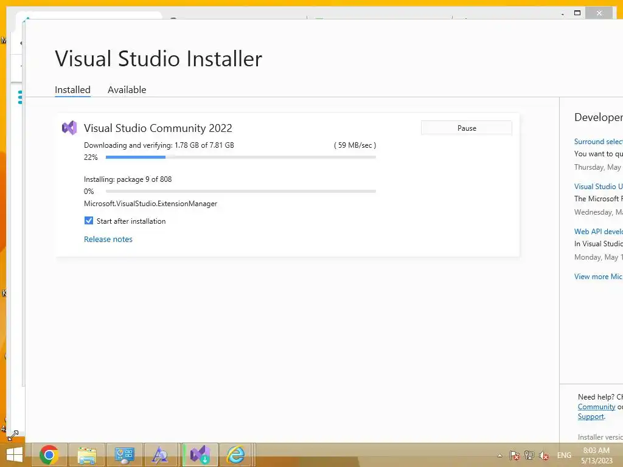Launch Internet Explorer from the taskbar
623x467 pixels.
236,455
